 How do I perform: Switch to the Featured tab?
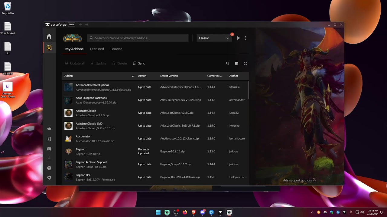pyautogui.click(x=97, y=49)
